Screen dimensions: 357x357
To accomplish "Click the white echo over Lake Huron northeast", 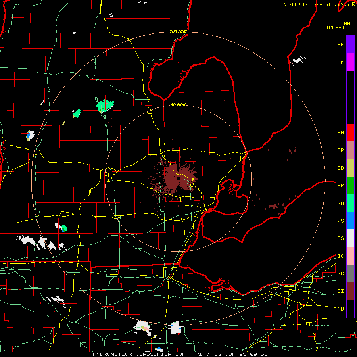I will coord(298,61).
